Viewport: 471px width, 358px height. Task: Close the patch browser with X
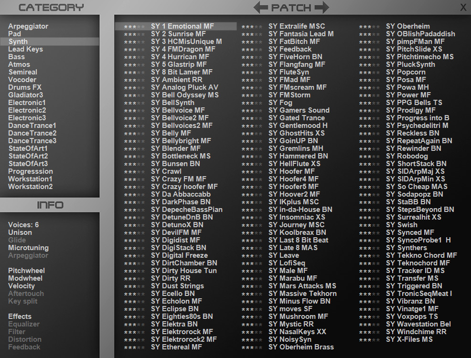coord(463,7)
